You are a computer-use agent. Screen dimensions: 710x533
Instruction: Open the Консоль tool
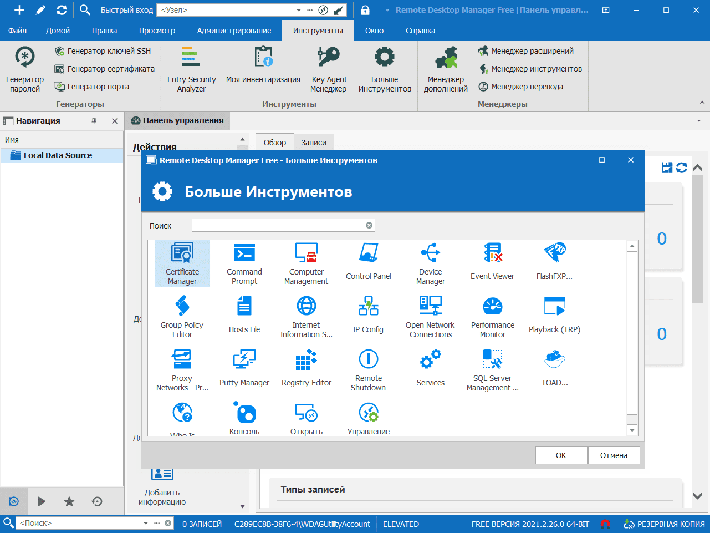click(x=244, y=418)
